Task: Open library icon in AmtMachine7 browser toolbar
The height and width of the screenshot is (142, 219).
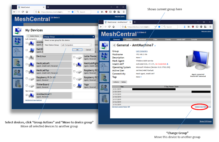Action: (x=189, y=27)
